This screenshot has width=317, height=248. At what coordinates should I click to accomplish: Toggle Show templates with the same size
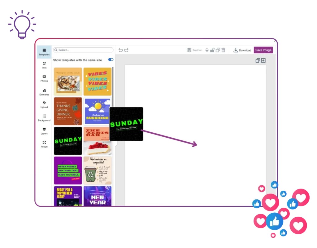click(x=111, y=60)
